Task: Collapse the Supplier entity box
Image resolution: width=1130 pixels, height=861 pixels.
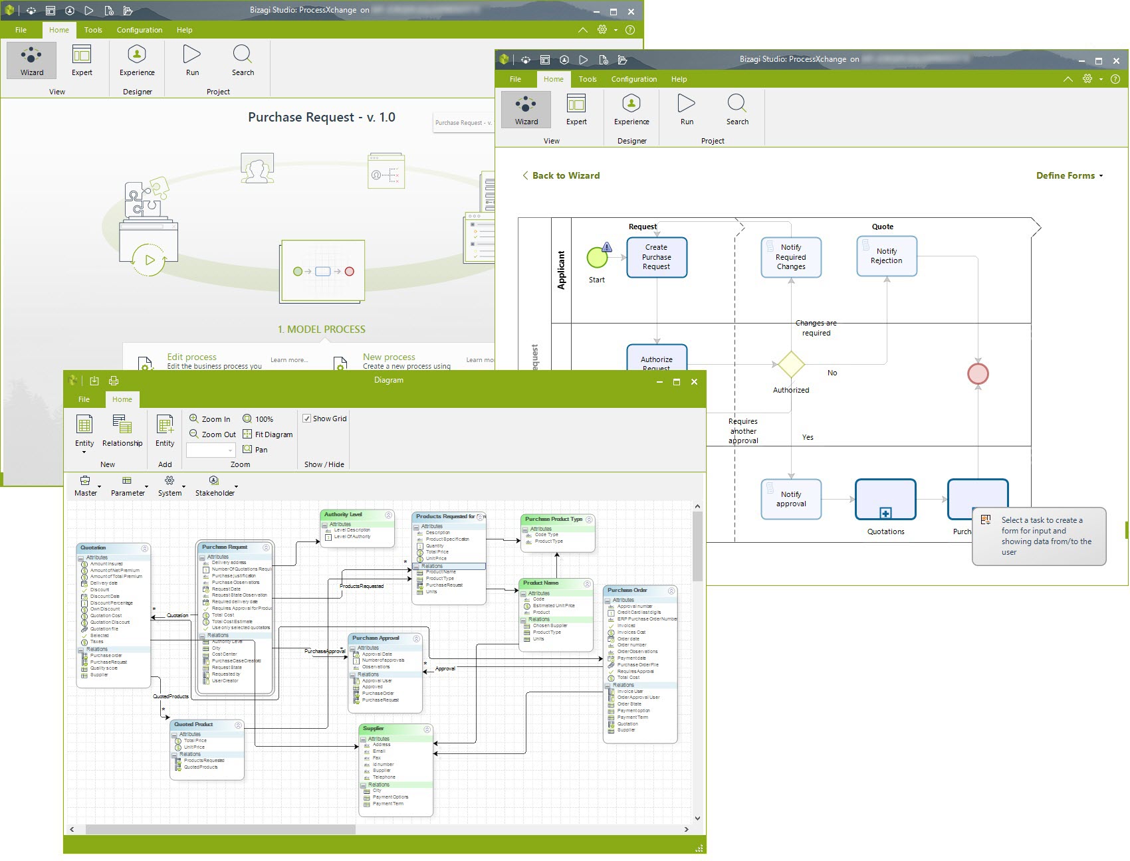Action: click(x=427, y=729)
